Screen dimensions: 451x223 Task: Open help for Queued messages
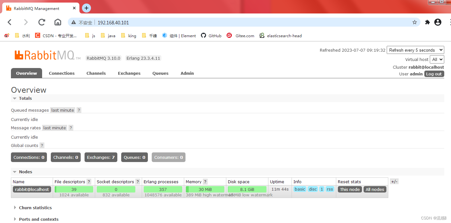(79, 110)
